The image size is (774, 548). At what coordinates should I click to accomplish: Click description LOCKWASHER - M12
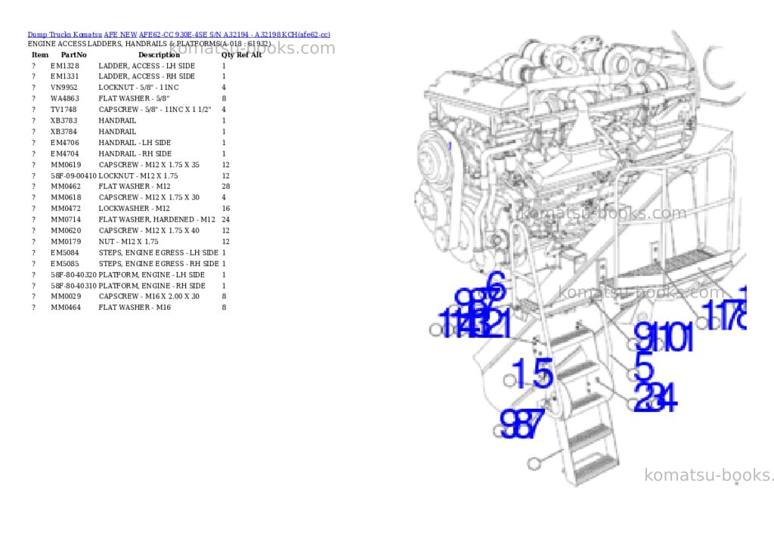click(135, 209)
